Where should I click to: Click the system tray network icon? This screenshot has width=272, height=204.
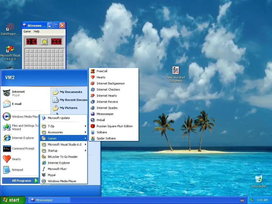pyautogui.click(x=252, y=200)
